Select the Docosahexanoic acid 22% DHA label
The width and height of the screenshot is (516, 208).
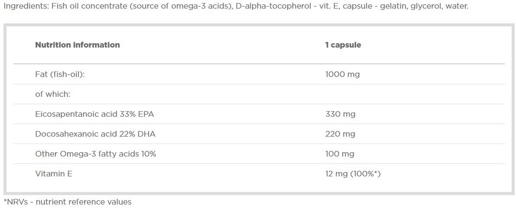click(x=95, y=134)
